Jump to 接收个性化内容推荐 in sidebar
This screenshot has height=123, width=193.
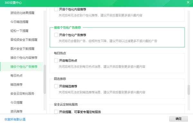[x=24, y=57]
